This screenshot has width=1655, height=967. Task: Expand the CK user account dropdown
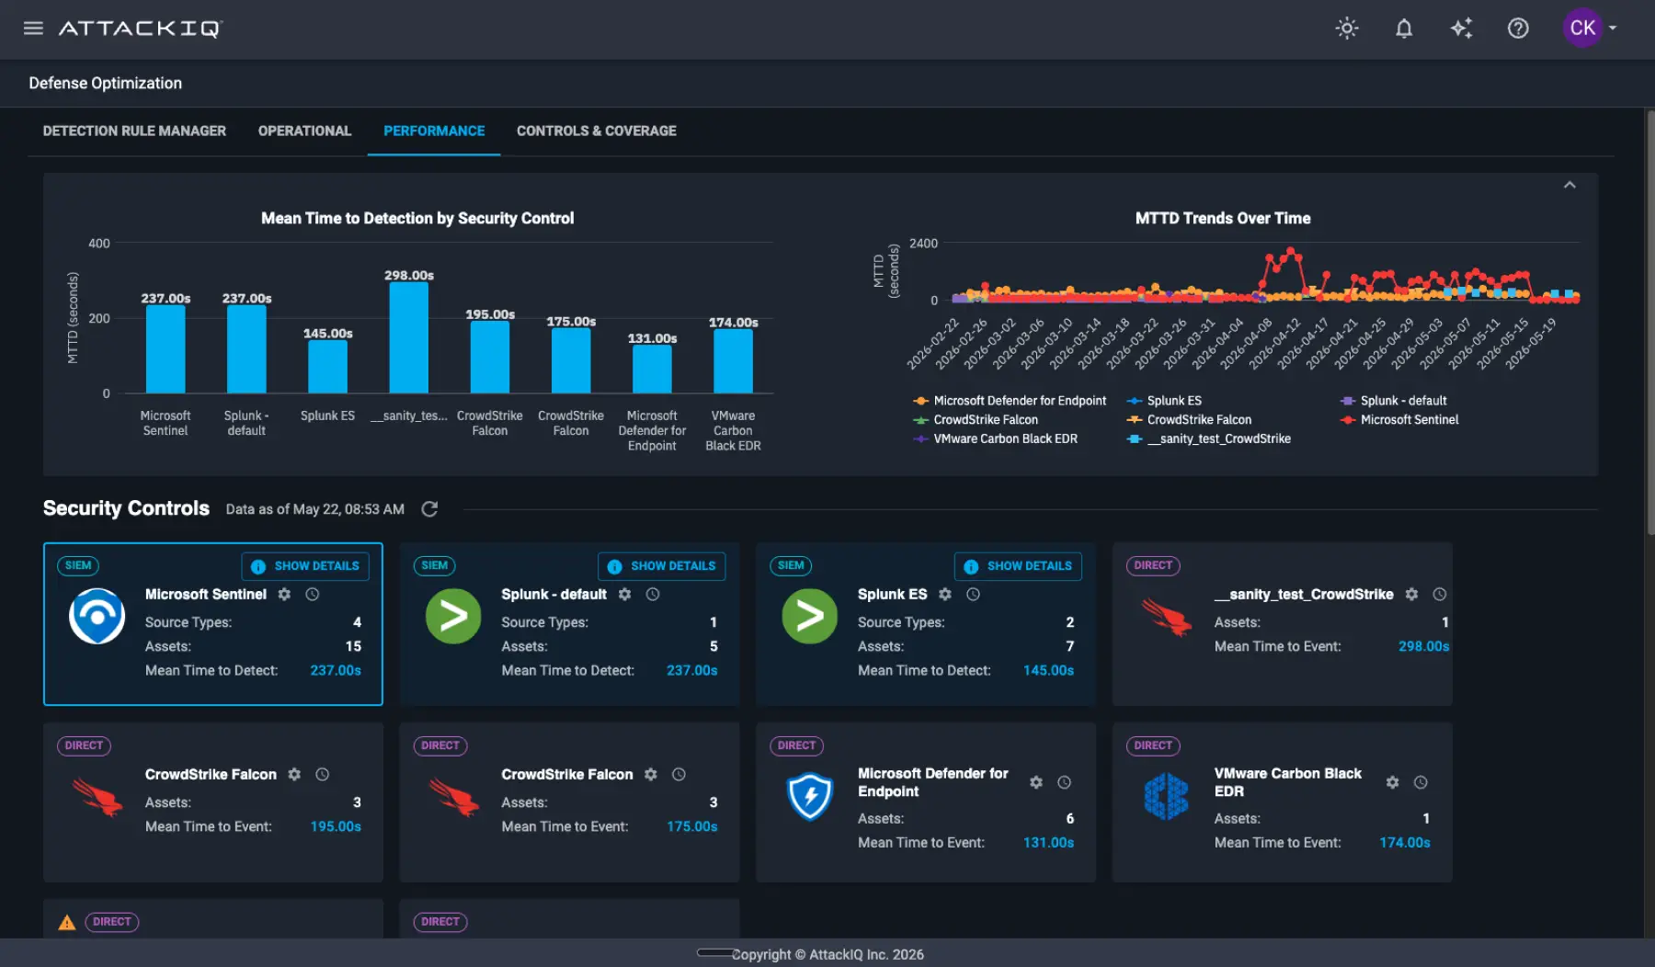pos(1591,28)
